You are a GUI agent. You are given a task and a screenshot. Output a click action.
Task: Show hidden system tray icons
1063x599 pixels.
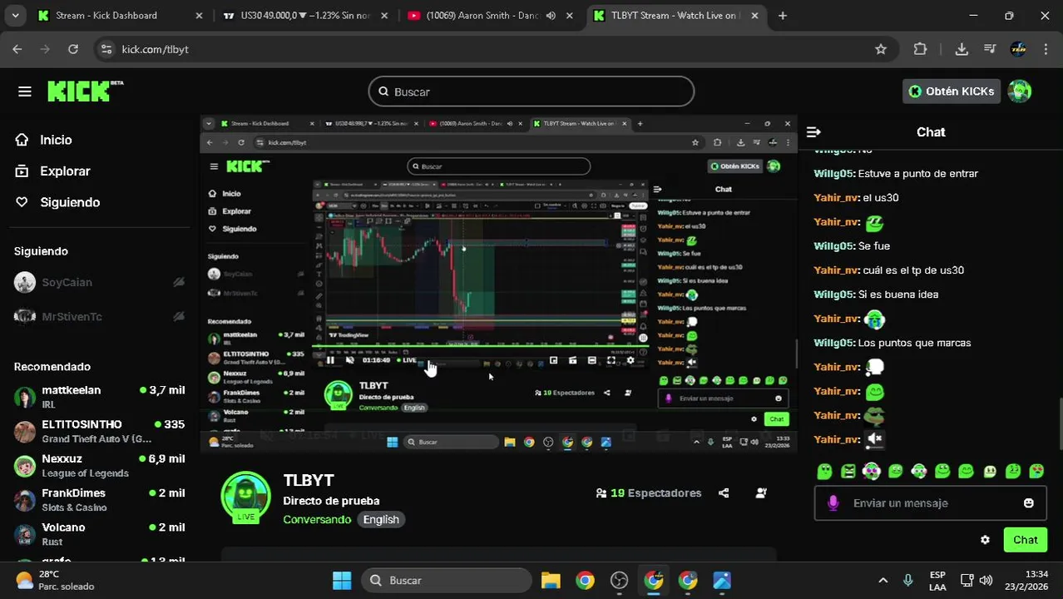pyautogui.click(x=883, y=580)
